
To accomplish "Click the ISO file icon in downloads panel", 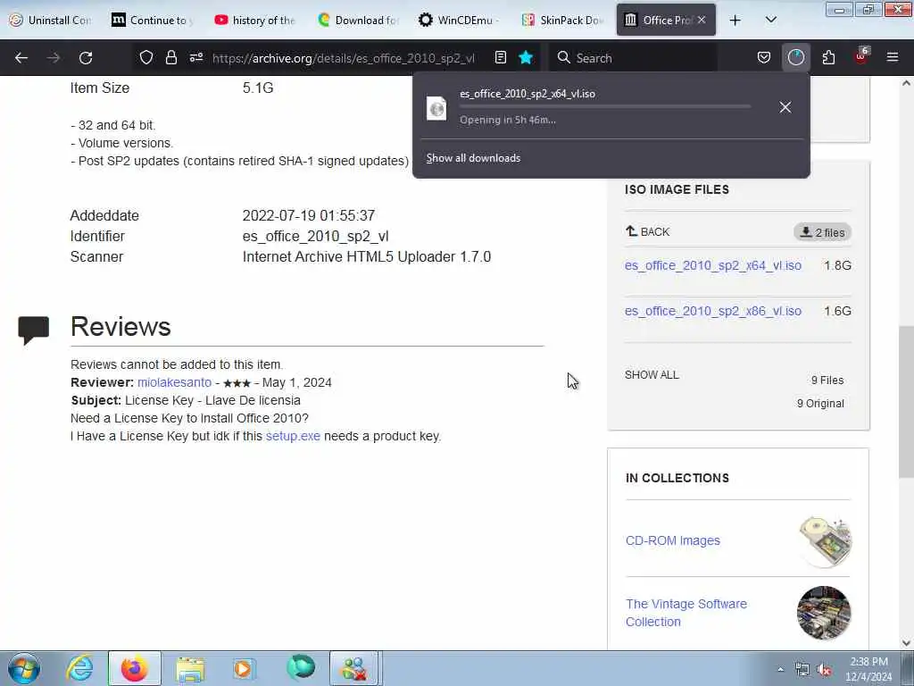I will point(436,108).
